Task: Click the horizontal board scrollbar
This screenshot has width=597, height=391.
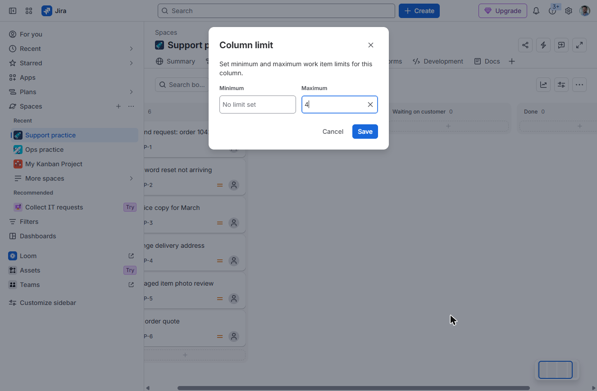Action: point(354,388)
